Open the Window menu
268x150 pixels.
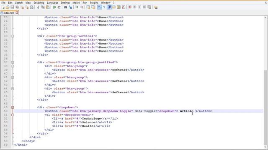coord(106,3)
